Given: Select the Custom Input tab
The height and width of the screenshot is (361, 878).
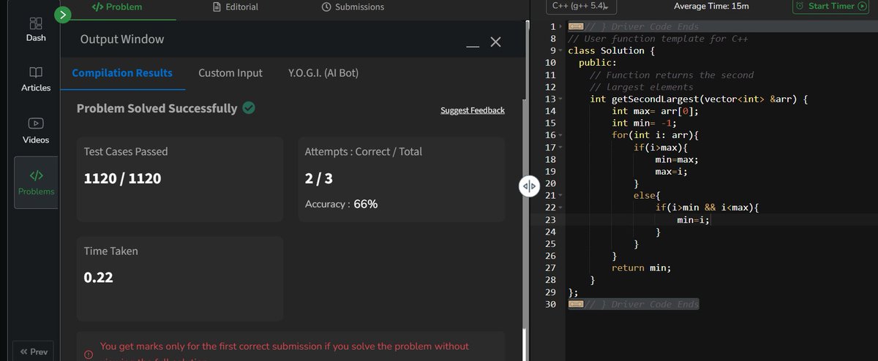Looking at the screenshot, I should pos(230,73).
